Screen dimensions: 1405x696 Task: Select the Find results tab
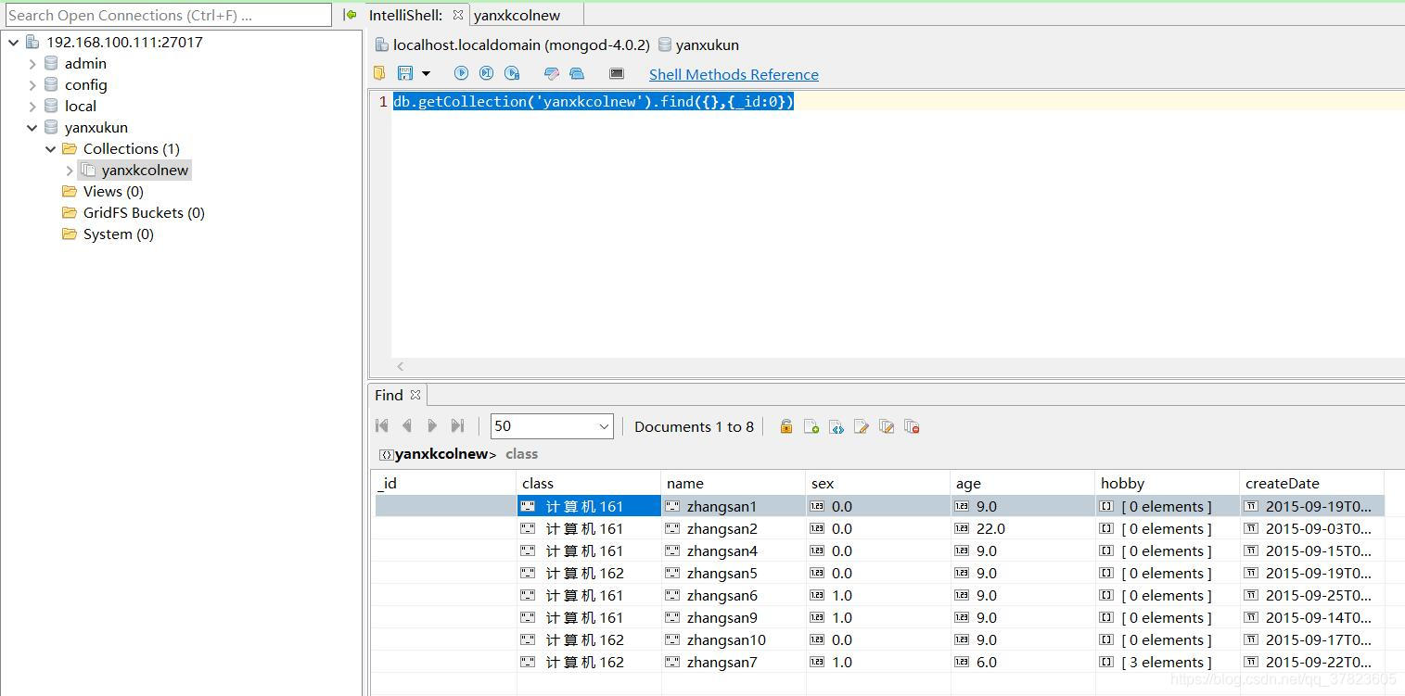pos(389,395)
